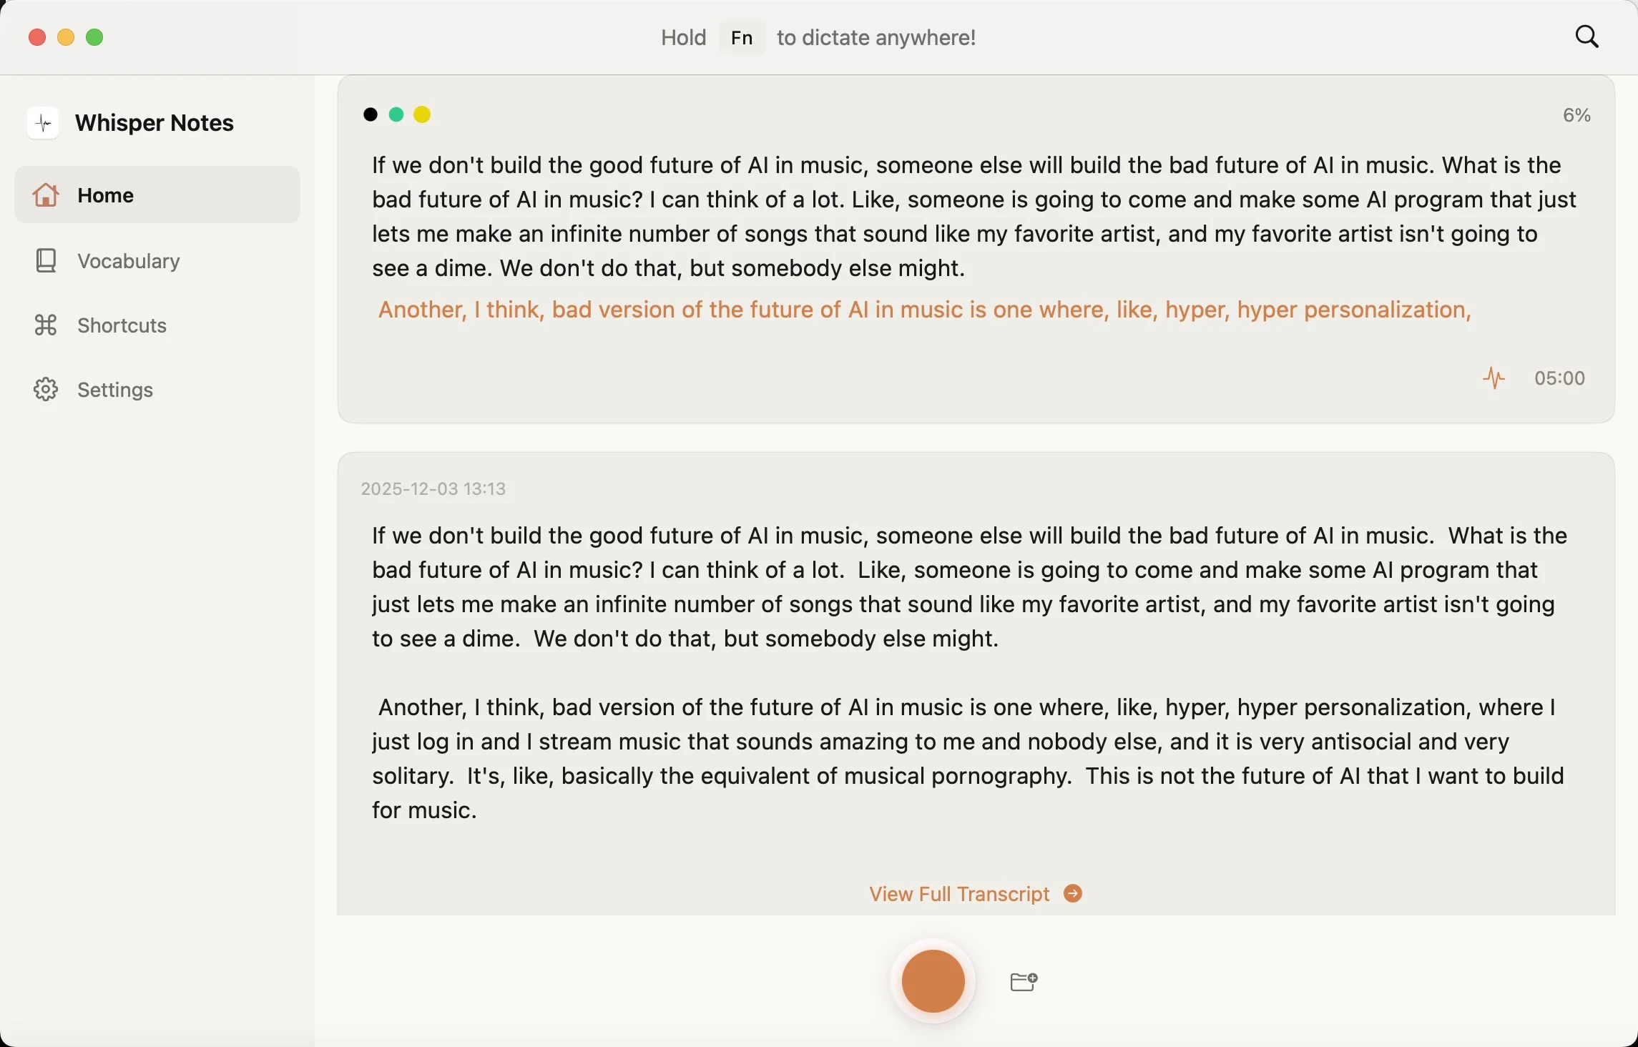Viewport: 1638px width, 1047px height.
Task: Click the red dot on the transcript card
Action: [371, 114]
